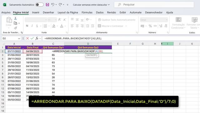Open the Exibir tab
Image resolution: width=200 pixels, height=113 pixels.
(123, 13)
